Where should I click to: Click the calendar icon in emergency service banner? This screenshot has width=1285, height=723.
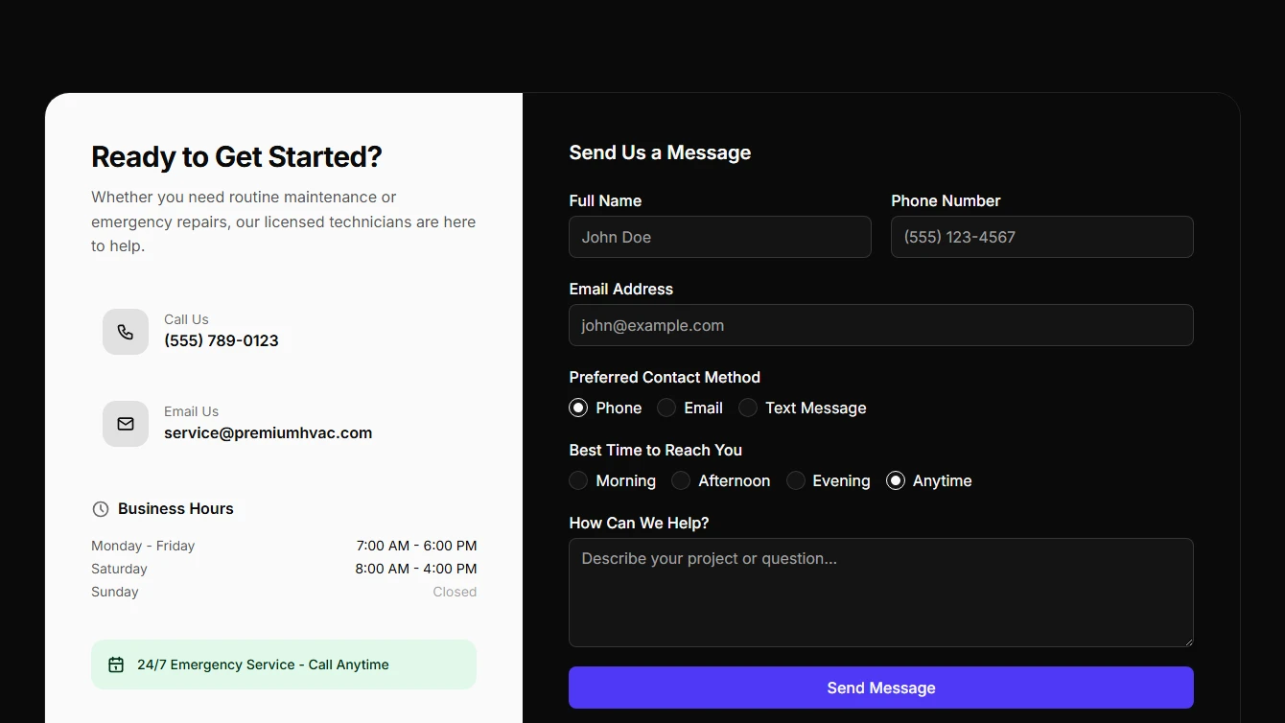click(x=116, y=665)
